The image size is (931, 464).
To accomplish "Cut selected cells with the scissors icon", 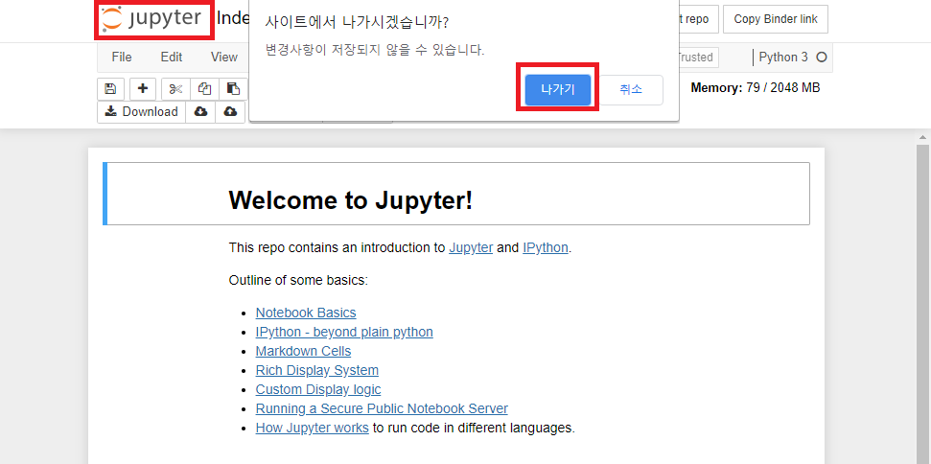I will pos(175,89).
